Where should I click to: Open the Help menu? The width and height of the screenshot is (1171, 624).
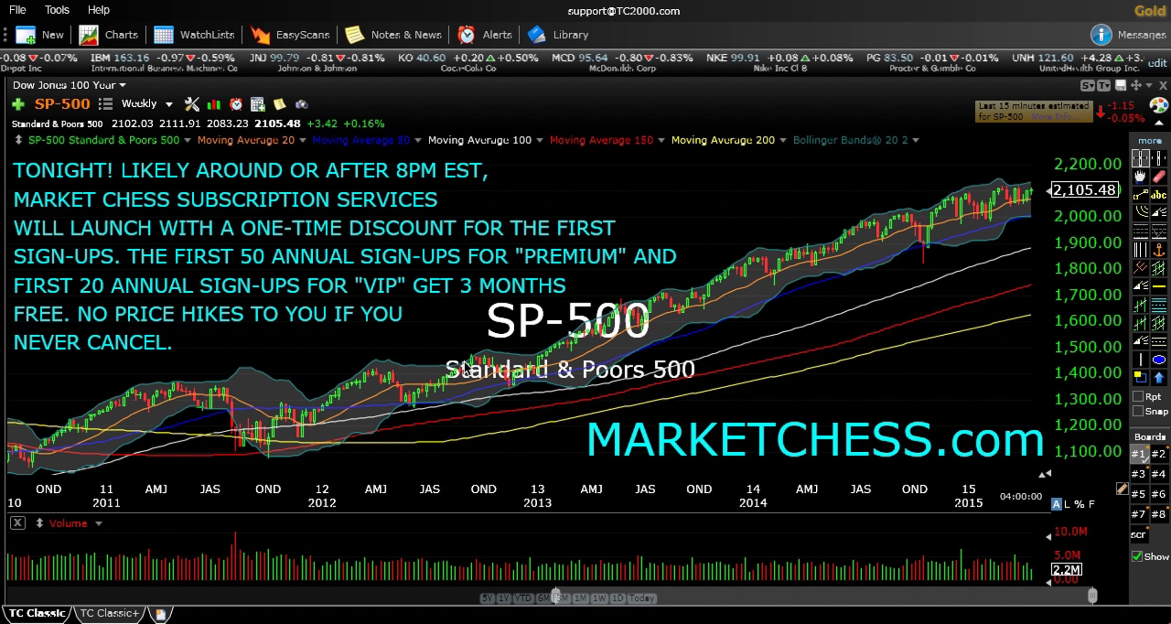pos(99,10)
